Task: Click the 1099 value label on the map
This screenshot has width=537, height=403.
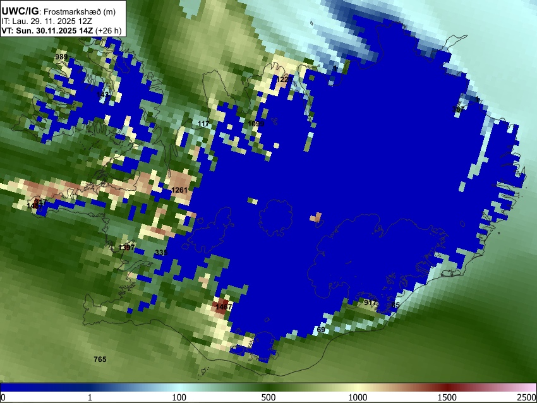Action: pyautogui.click(x=256, y=124)
